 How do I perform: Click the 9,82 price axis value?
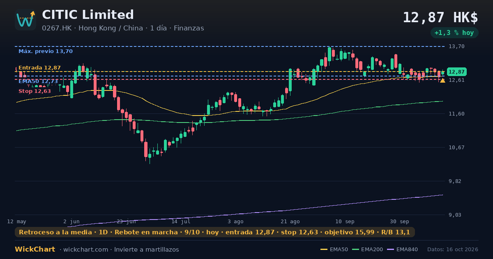click(x=455, y=181)
